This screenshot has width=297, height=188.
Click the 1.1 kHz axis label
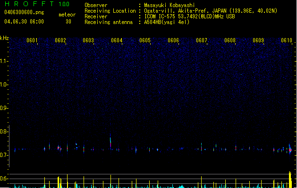click(x=4, y=61)
